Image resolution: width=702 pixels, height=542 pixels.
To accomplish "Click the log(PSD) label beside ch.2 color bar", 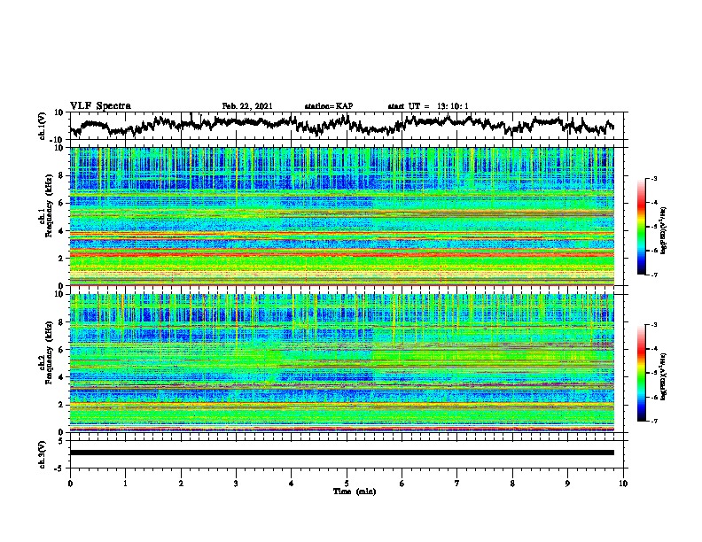I will pos(664,376).
